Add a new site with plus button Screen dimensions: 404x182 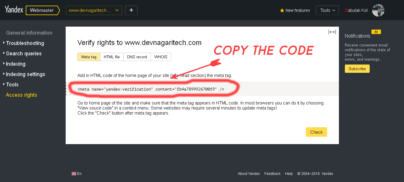coord(131,10)
